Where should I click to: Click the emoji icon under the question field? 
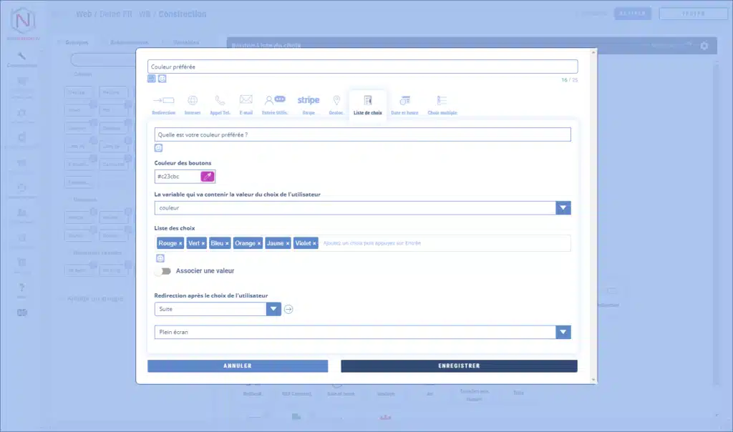pos(159,148)
